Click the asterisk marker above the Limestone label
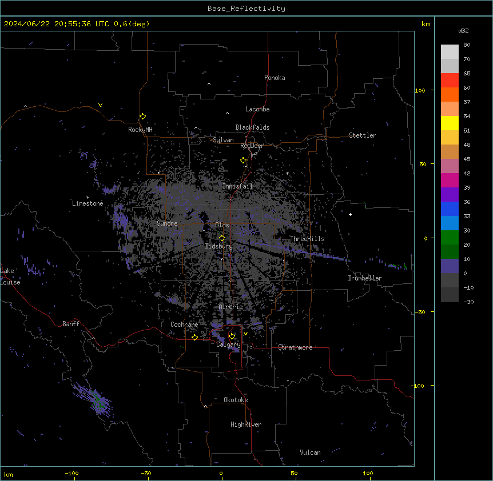Image resolution: width=493 pixels, height=481 pixels. click(x=88, y=198)
